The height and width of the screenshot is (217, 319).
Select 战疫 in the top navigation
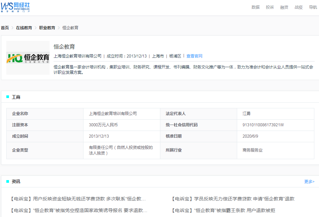coord(298,7)
